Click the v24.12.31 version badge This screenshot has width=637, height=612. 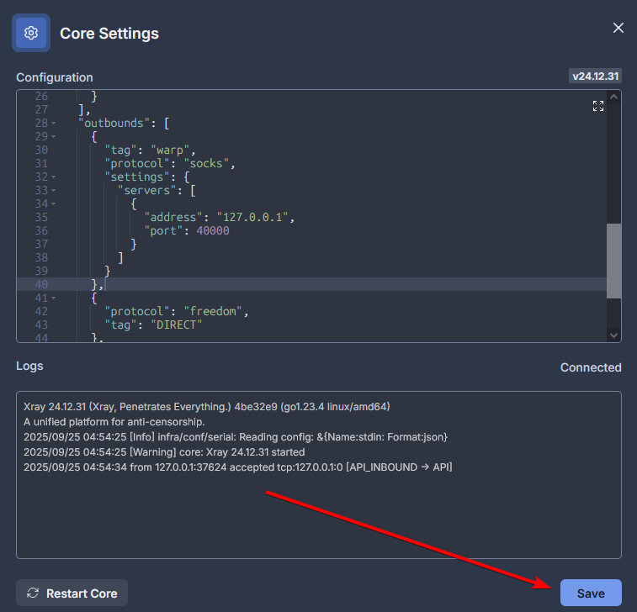[x=596, y=76]
